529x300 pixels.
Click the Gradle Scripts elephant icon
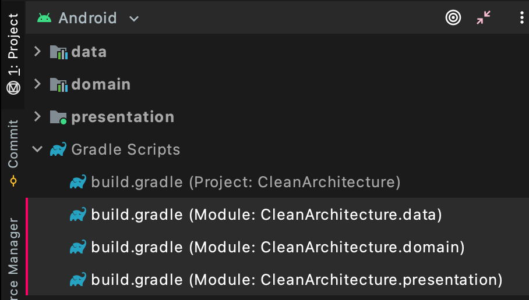pos(58,149)
